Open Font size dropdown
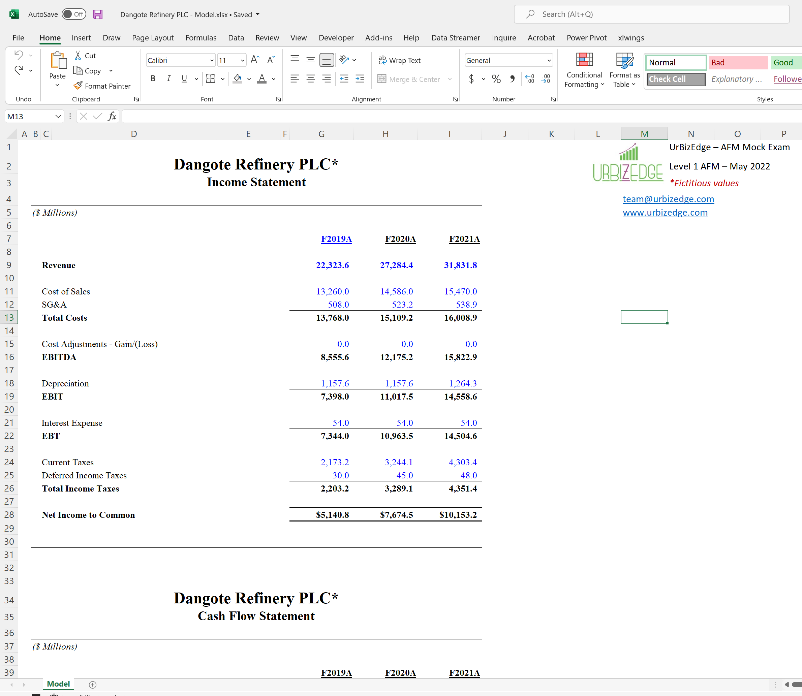 pos(243,60)
